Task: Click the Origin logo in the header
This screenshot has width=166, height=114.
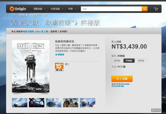Action: click(x=18, y=9)
